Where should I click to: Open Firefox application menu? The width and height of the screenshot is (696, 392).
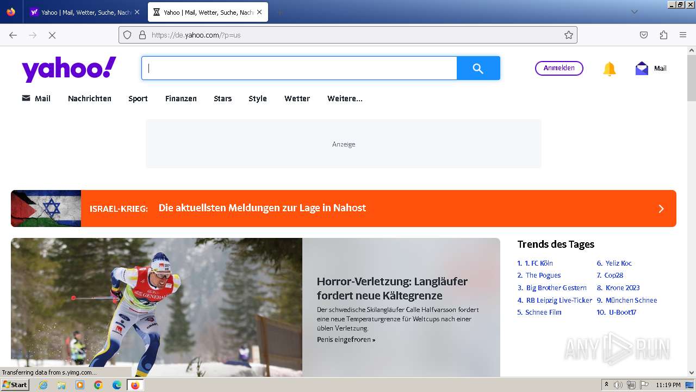point(683,35)
